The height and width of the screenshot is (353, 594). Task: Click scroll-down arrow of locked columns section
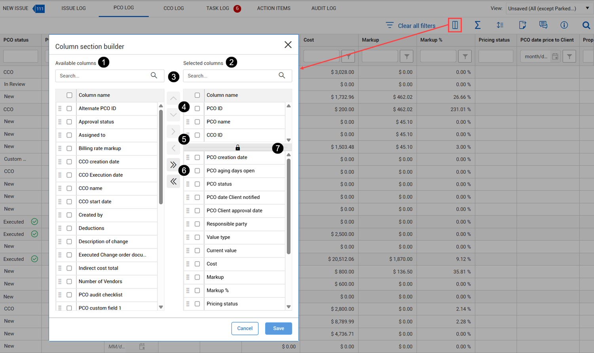pyautogui.click(x=288, y=140)
